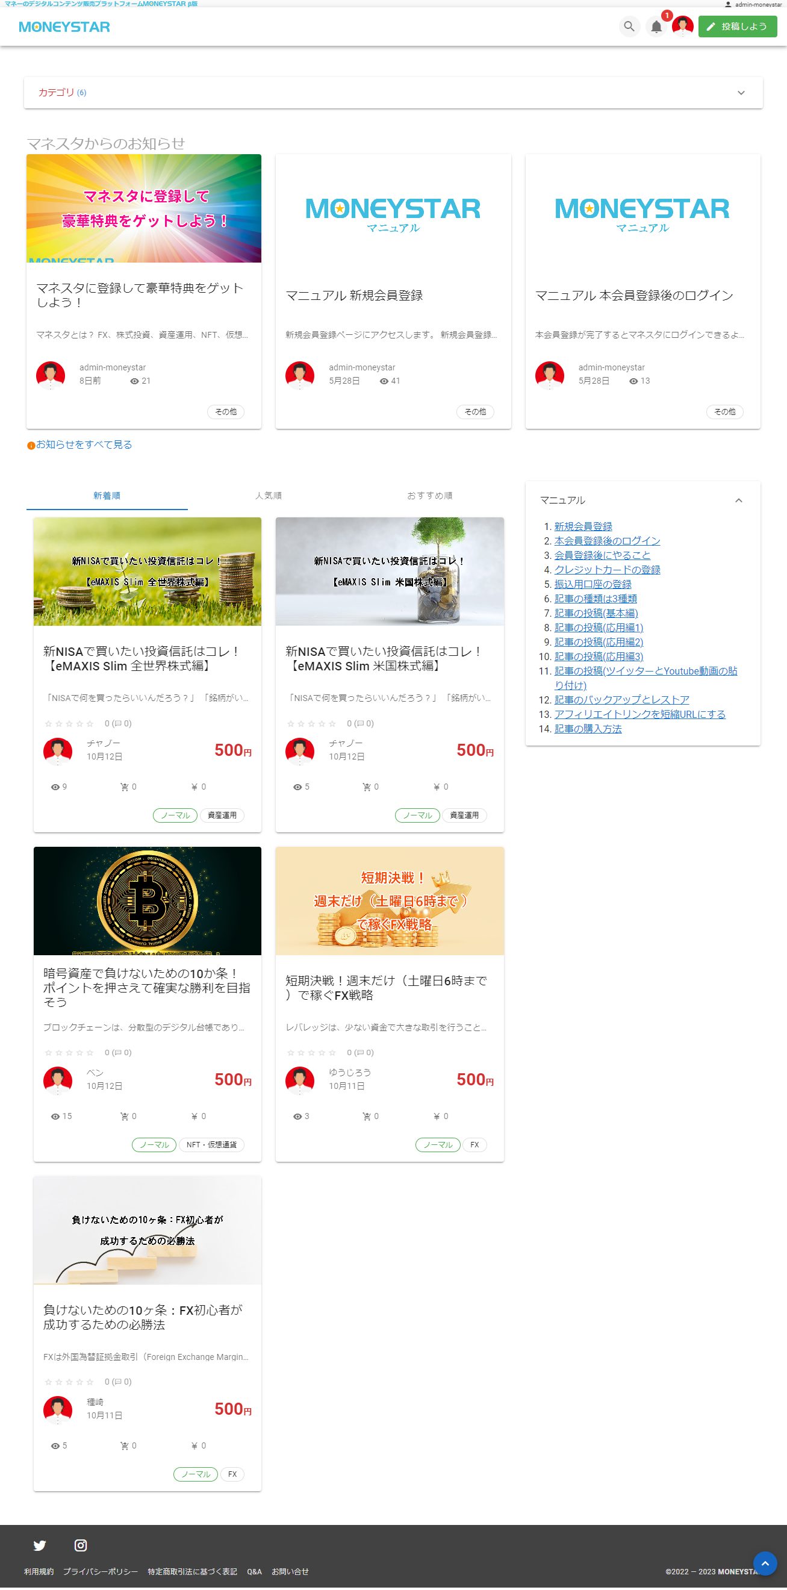Open manual link 記事の投稿(応用編1)

[x=599, y=628]
